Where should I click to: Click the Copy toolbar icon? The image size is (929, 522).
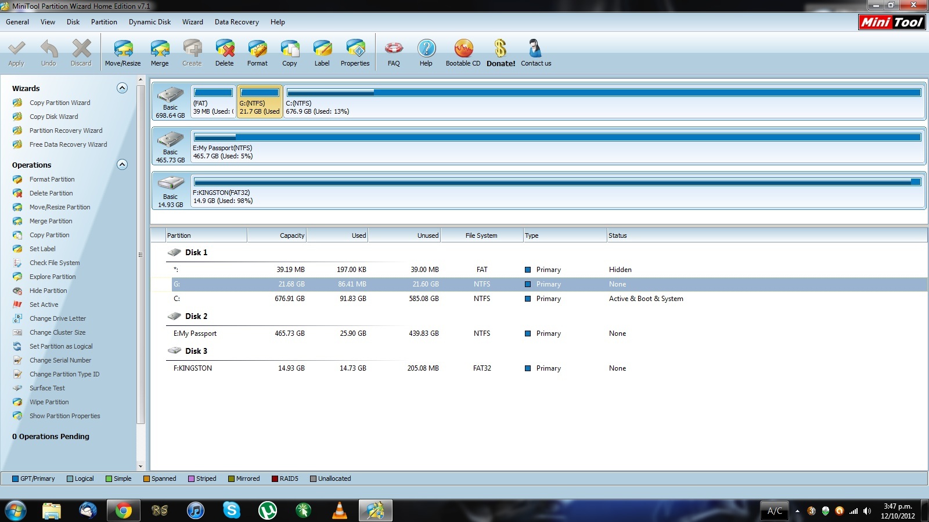pos(290,53)
